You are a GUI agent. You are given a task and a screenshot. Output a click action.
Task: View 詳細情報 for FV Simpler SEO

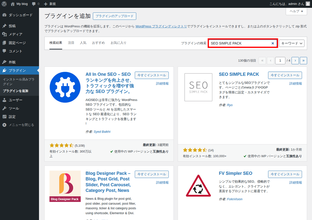click(295, 182)
